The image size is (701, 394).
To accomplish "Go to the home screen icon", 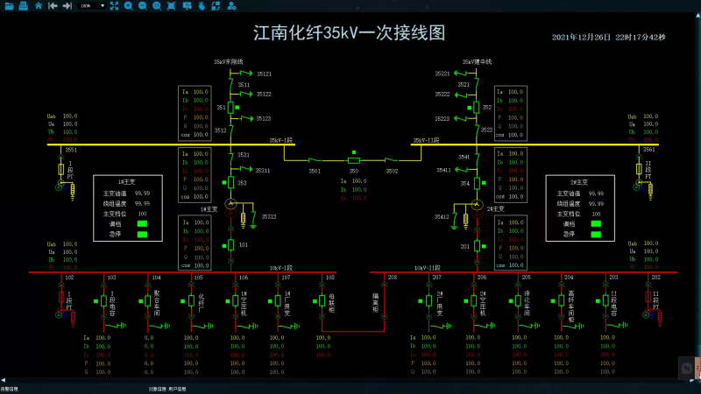I will 38,5.
